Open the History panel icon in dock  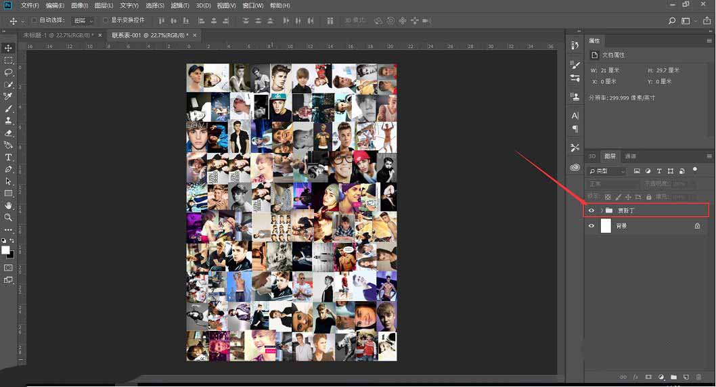tap(575, 45)
